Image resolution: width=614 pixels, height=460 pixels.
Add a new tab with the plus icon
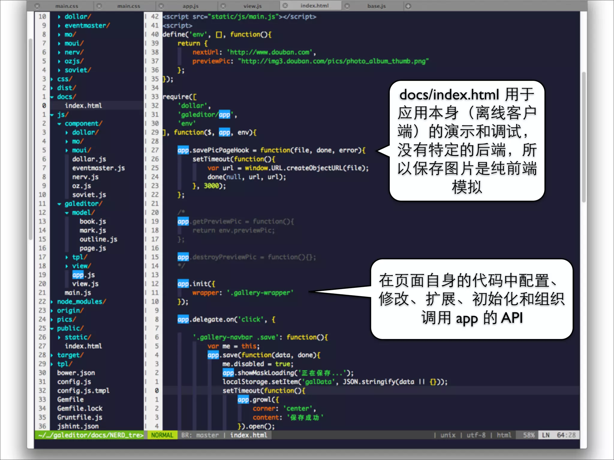tap(408, 6)
